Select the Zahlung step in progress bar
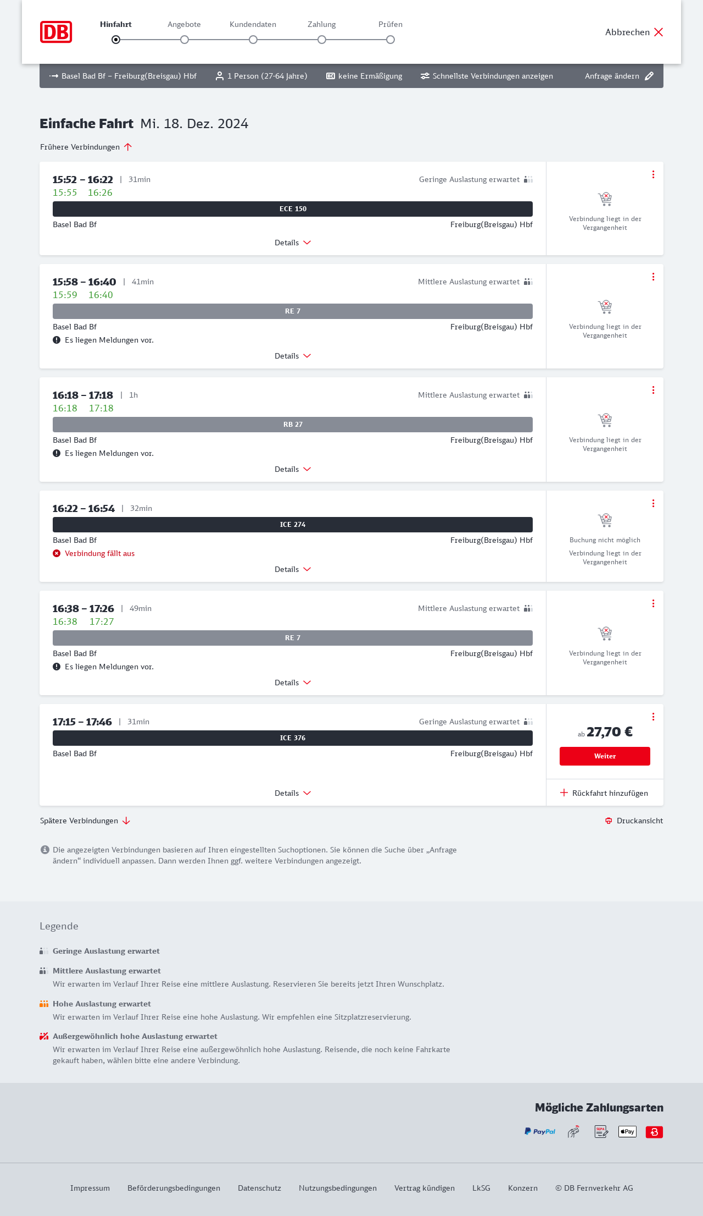This screenshot has height=1216, width=703. pyautogui.click(x=322, y=40)
